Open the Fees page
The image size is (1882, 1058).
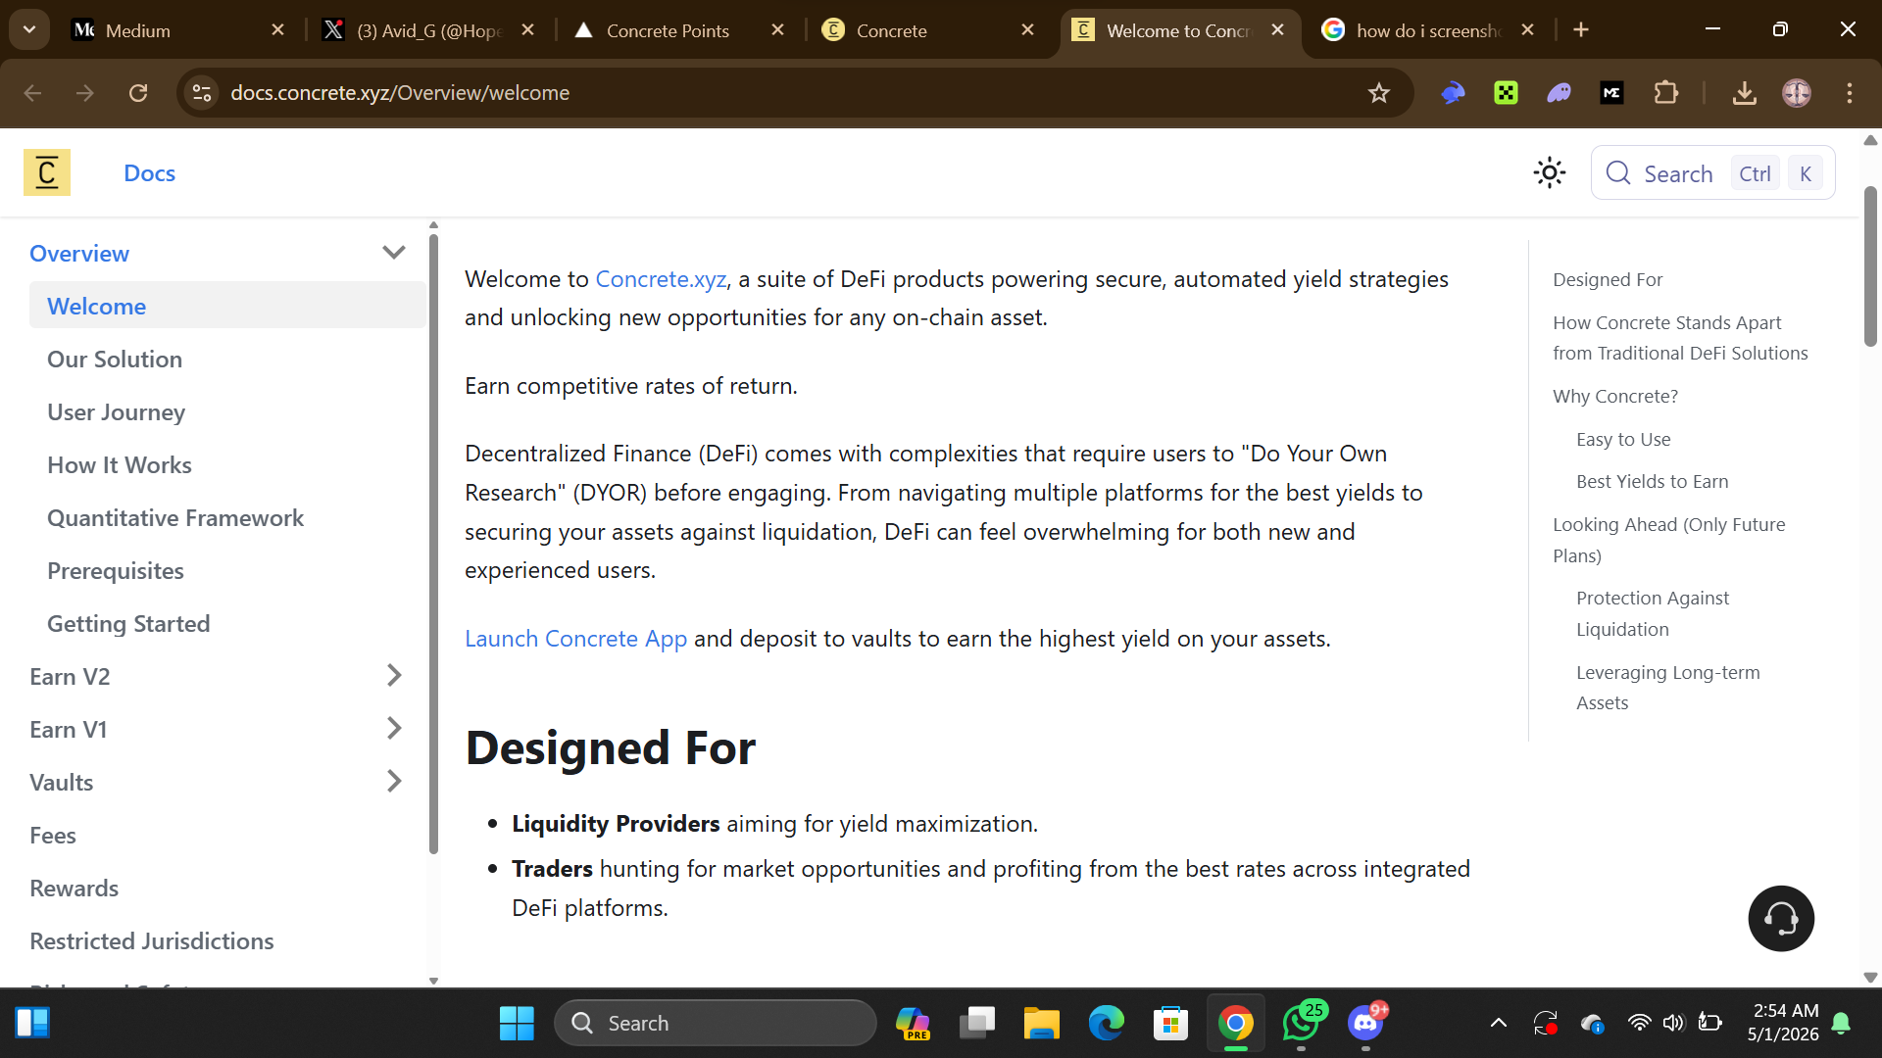pos(53,836)
